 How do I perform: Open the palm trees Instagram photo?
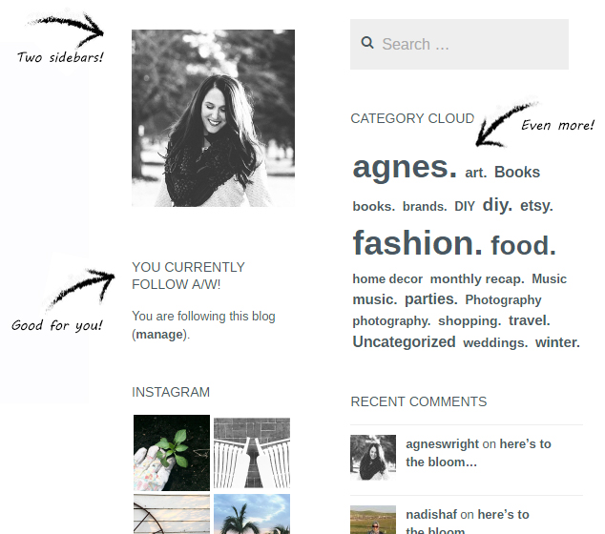252,514
